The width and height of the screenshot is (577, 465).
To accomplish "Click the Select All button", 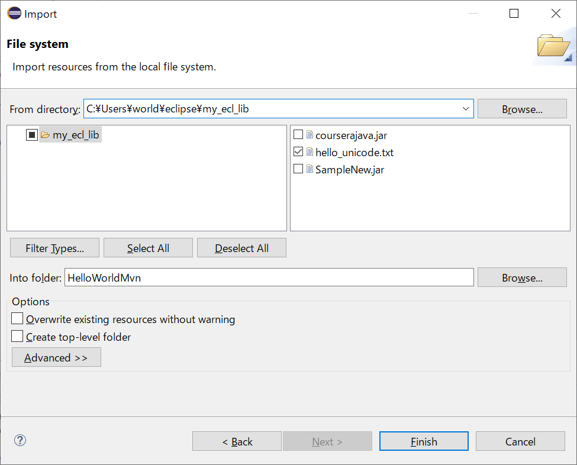I will [149, 248].
